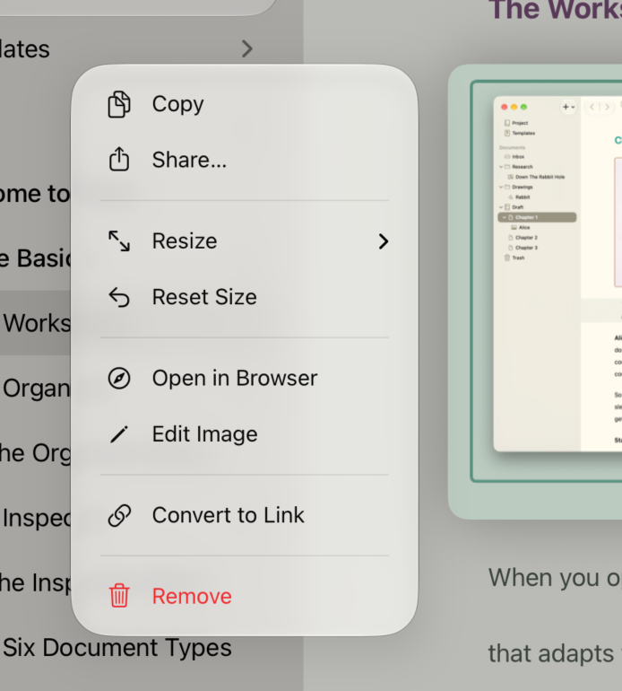The width and height of the screenshot is (622, 691).
Task: Open the Resize submenu entry
Action: 245,241
